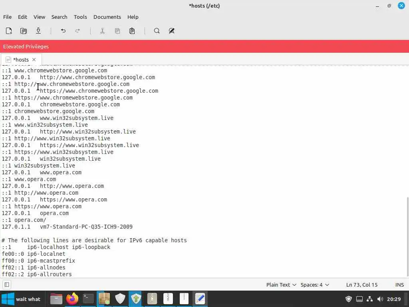This screenshot has height=307, width=409.
Task: Click the vertical scrollbar handle
Action: point(407,236)
